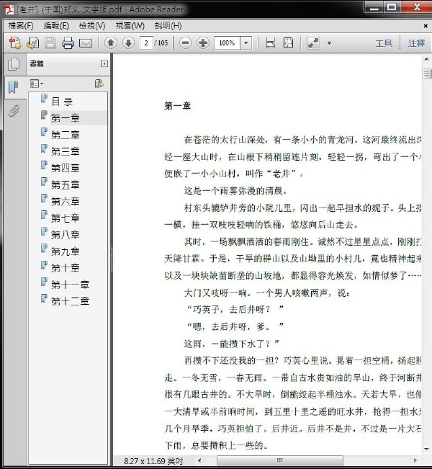The image size is (432, 469).
Task: Select the 第二章 bookmark
Action: 66,135
